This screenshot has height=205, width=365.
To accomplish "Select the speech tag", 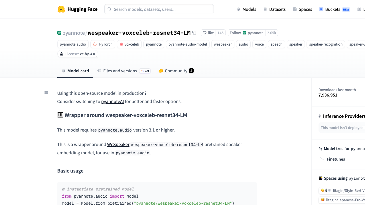I will (276, 44).
